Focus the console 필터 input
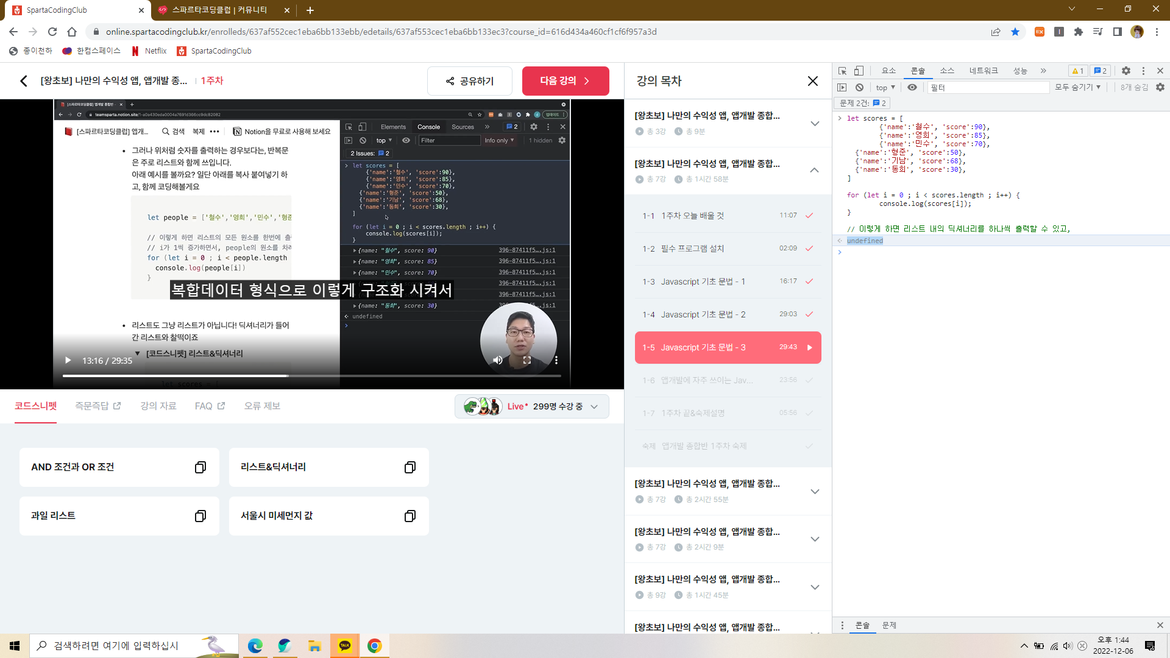Viewport: 1170px width, 658px height. [988, 88]
